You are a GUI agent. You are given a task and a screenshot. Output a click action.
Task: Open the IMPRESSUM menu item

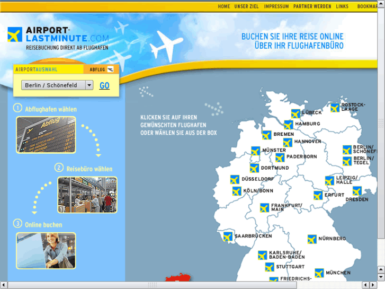pyautogui.click(x=276, y=6)
